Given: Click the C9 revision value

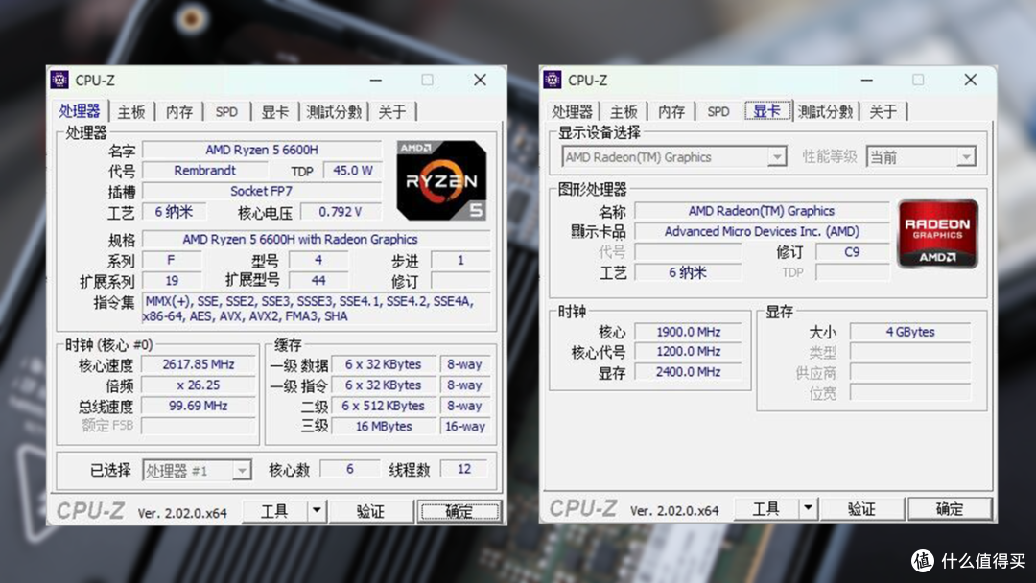Looking at the screenshot, I should pos(853,251).
